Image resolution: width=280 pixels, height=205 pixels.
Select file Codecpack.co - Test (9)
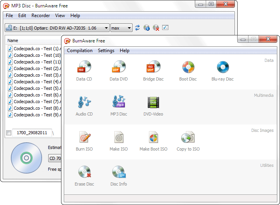[x=34, y=115]
